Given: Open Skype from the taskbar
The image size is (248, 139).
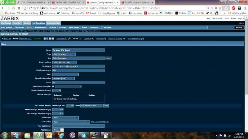Looking at the screenshot, I should (x=83, y=136).
